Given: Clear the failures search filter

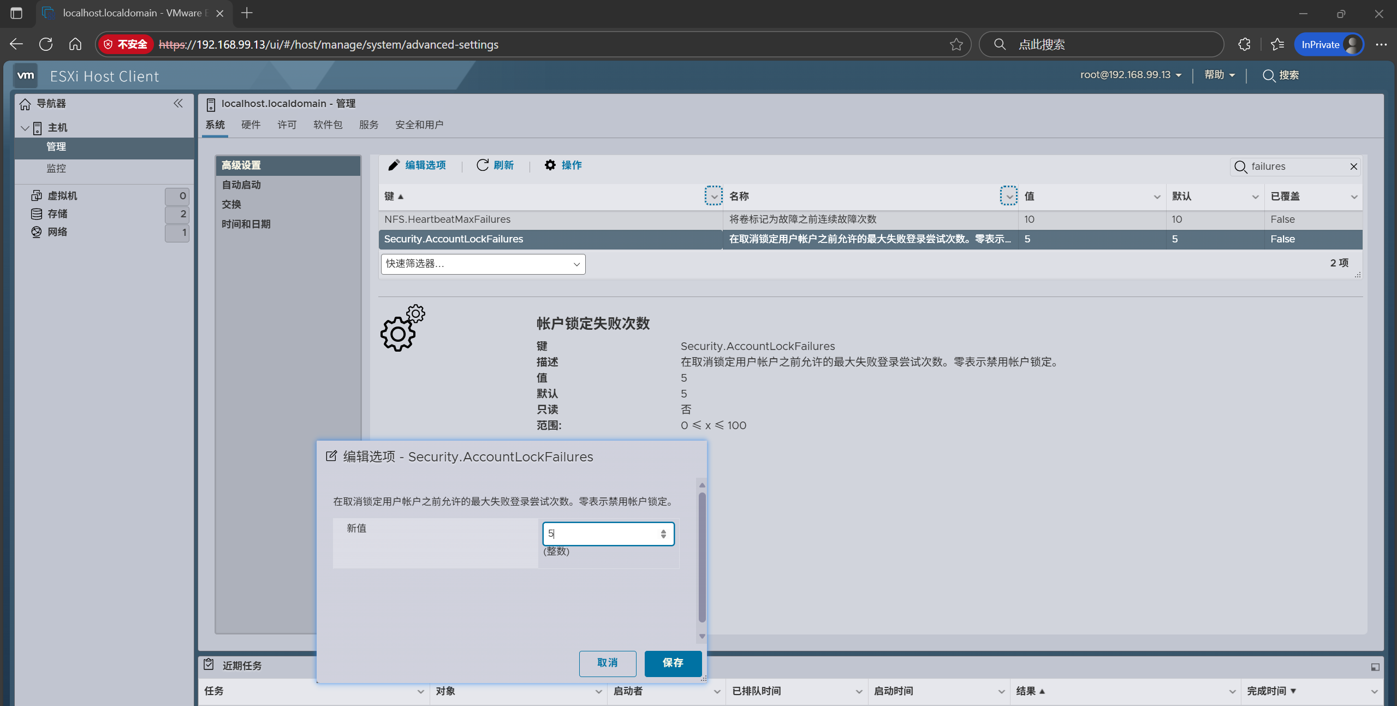Looking at the screenshot, I should click(x=1354, y=167).
